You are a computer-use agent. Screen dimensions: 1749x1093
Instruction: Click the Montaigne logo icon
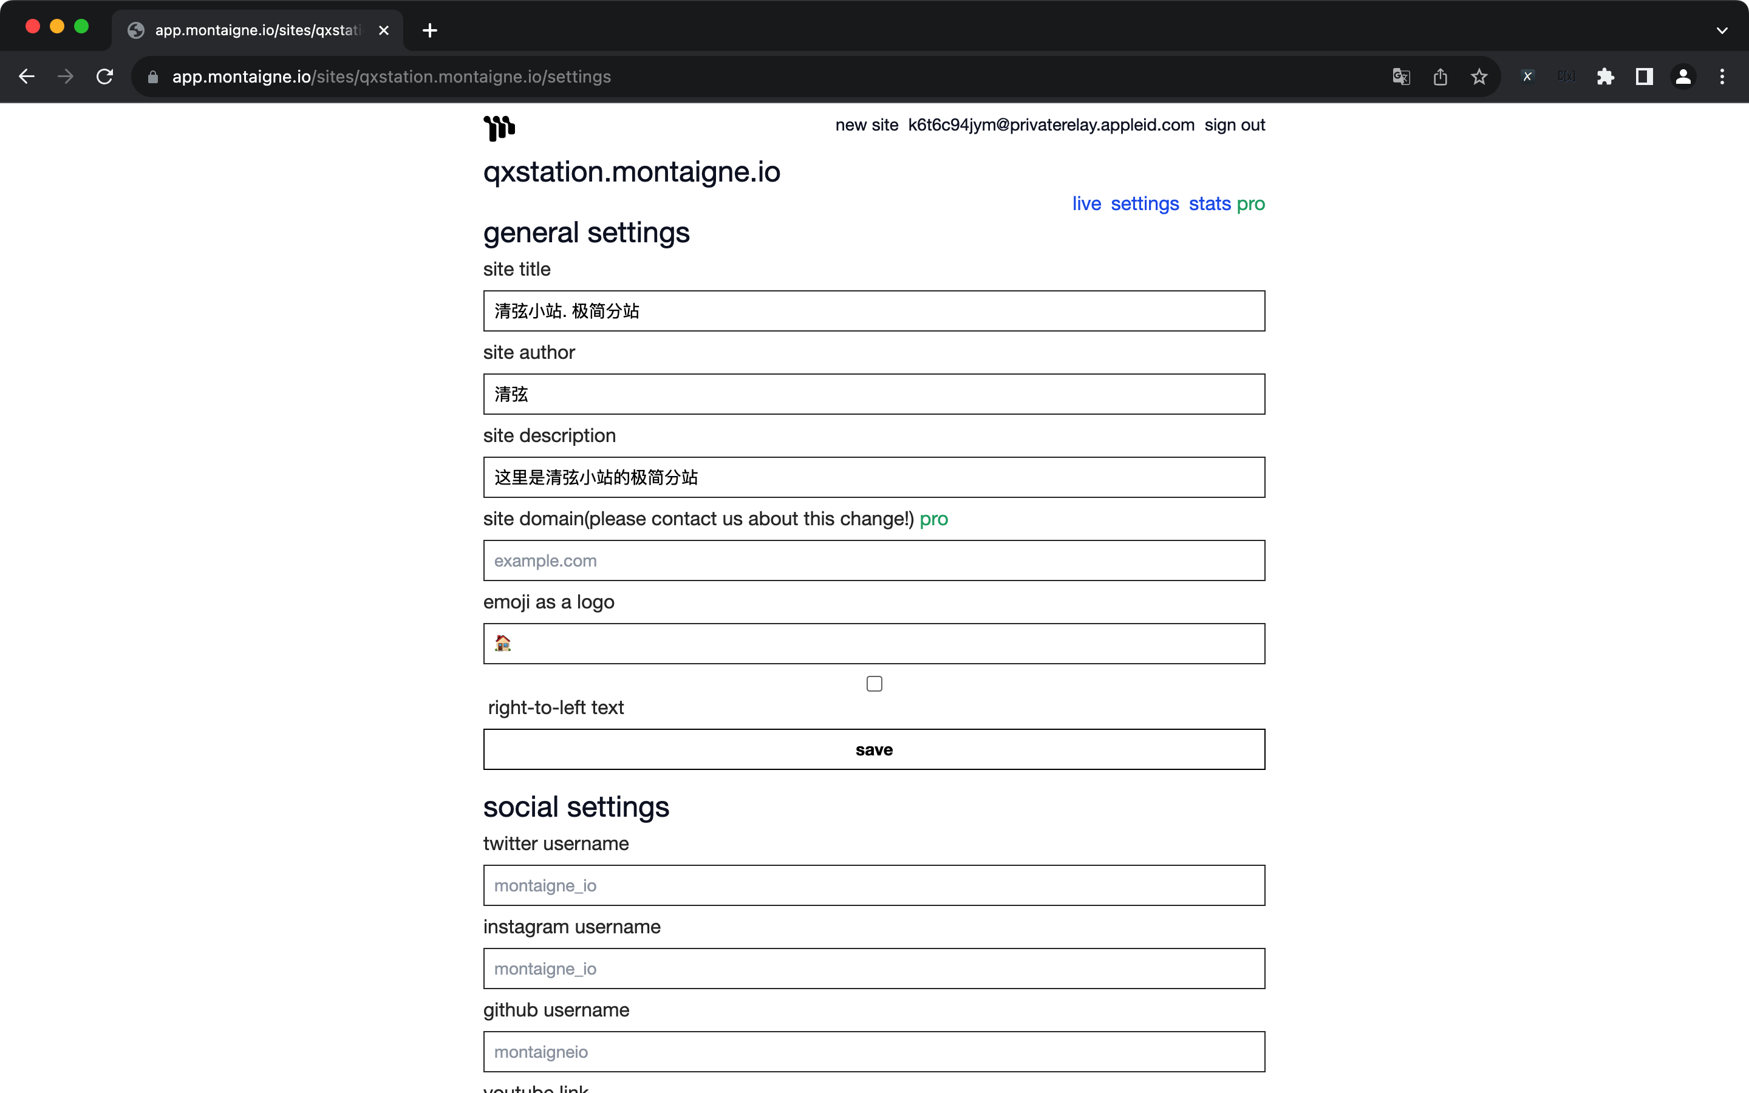499,128
